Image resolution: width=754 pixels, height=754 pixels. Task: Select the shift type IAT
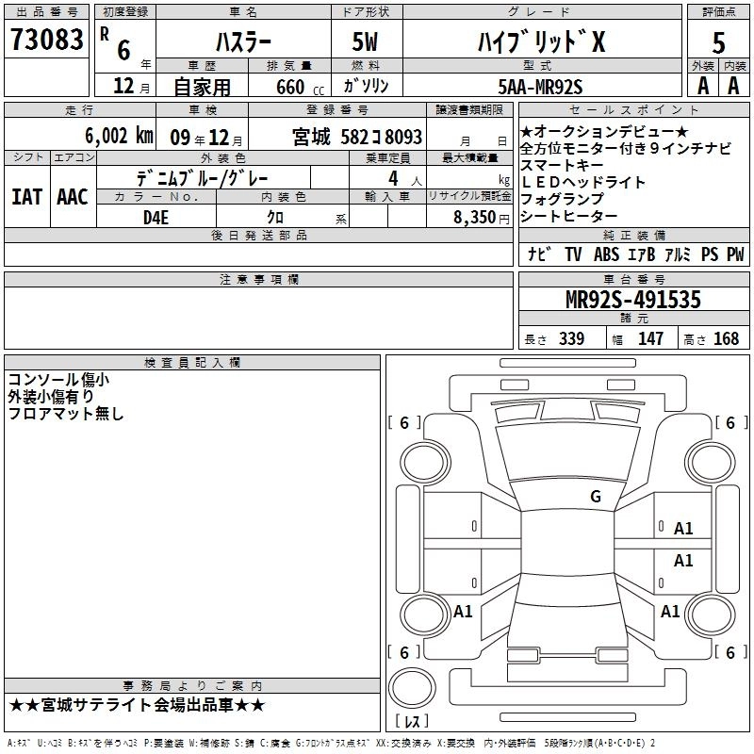click(x=27, y=197)
